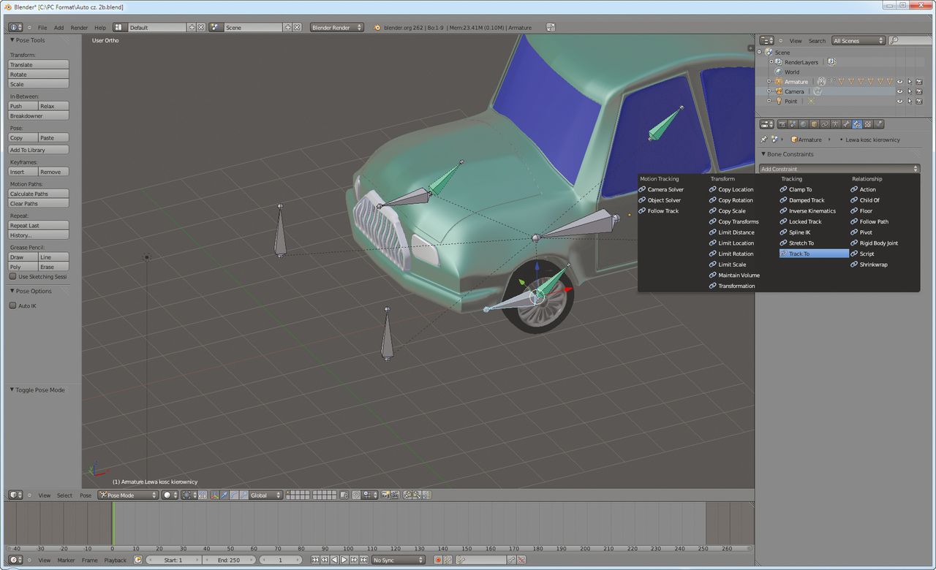Jump to first frame in timeline
This screenshot has height=570, width=936.
point(315,560)
